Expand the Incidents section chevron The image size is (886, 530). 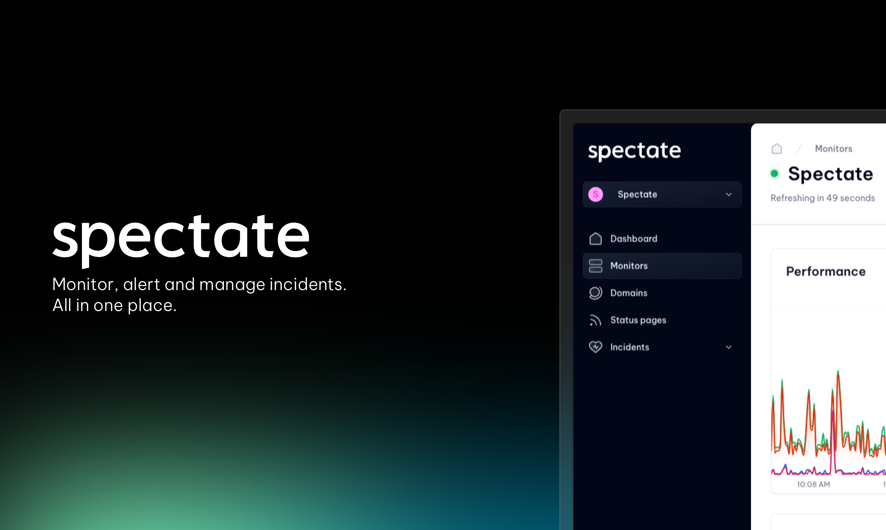(729, 347)
